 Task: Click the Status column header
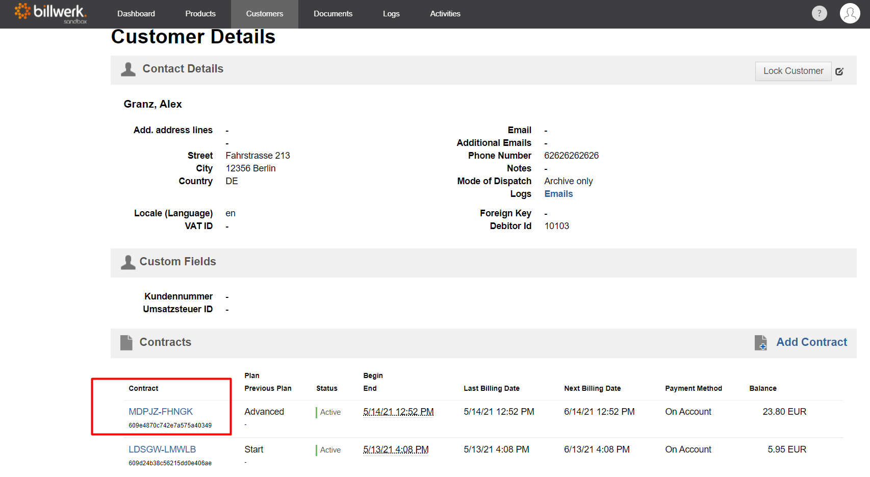tap(326, 388)
